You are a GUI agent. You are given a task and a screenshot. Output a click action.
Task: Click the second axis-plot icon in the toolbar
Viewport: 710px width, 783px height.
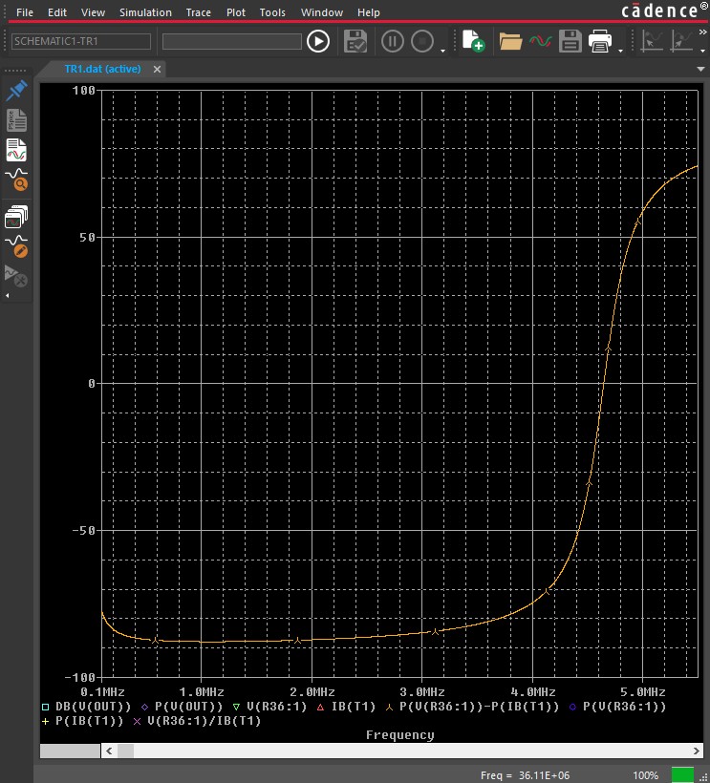point(681,41)
